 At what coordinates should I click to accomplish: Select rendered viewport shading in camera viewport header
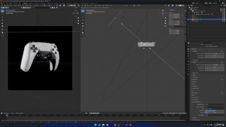pos(75,6)
